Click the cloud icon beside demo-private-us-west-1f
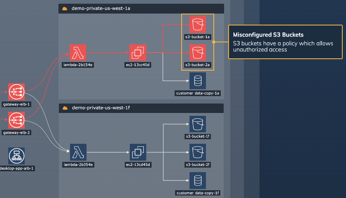 (x=65, y=108)
